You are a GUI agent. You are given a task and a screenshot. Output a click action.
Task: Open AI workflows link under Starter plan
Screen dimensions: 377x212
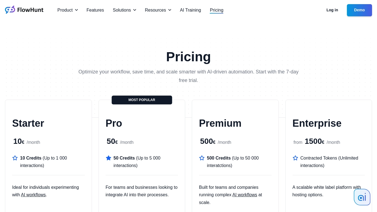click(x=33, y=195)
